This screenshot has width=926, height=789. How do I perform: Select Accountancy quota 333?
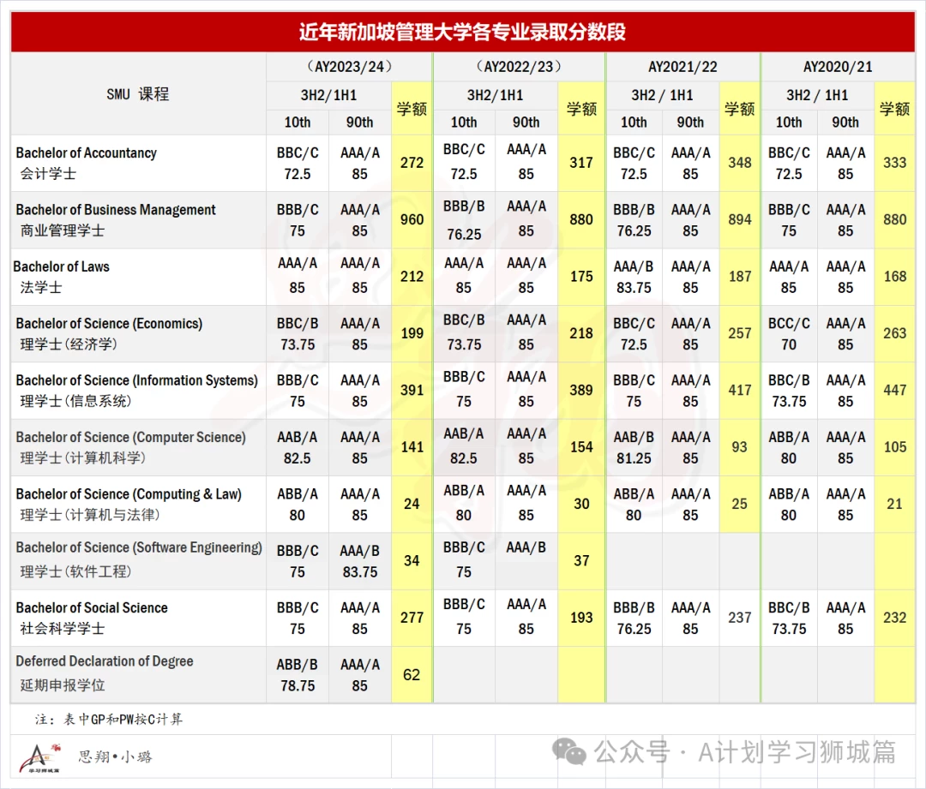[894, 163]
